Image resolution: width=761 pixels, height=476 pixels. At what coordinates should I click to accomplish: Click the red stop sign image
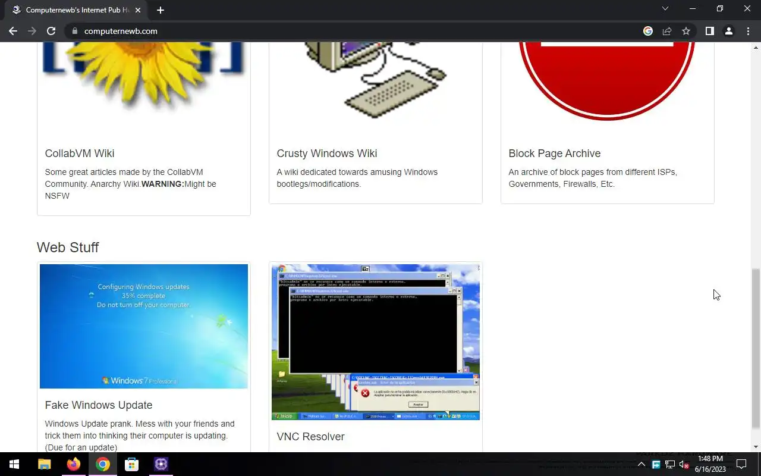click(607, 80)
